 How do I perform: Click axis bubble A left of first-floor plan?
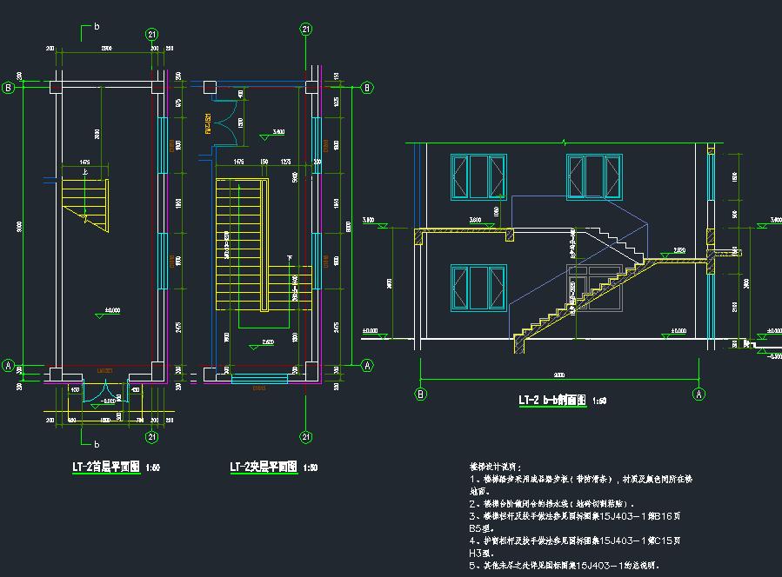tap(9, 366)
